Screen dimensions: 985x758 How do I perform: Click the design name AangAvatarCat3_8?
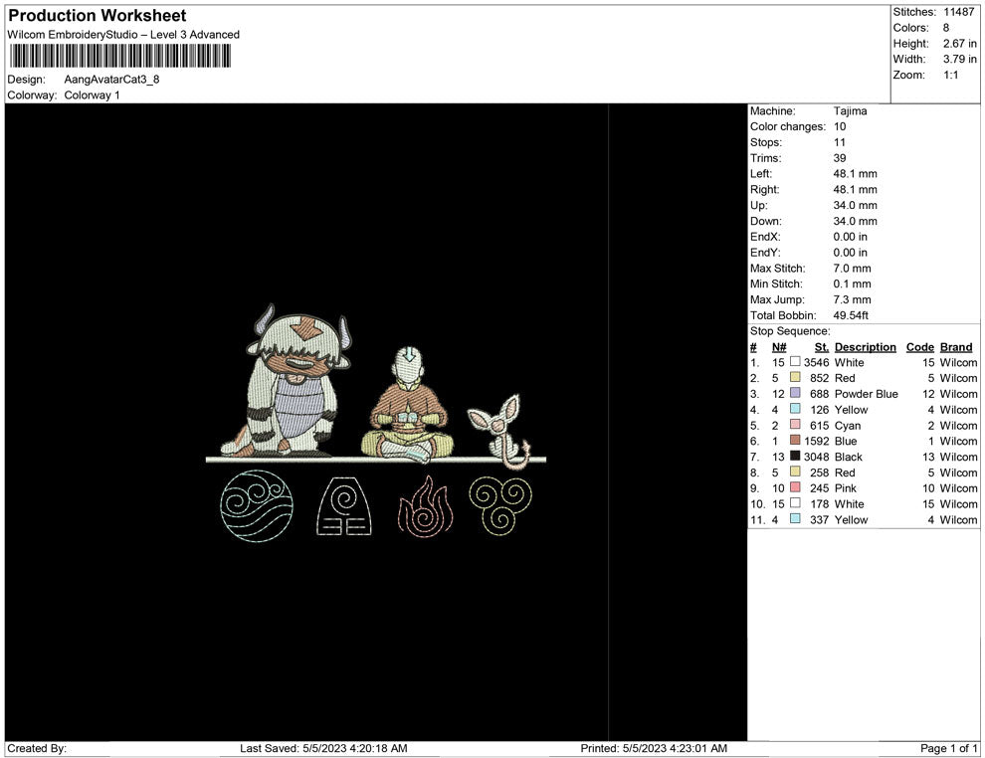111,80
